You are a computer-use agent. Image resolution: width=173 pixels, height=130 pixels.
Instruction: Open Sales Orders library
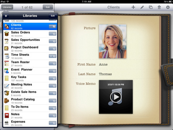coord(30,34)
